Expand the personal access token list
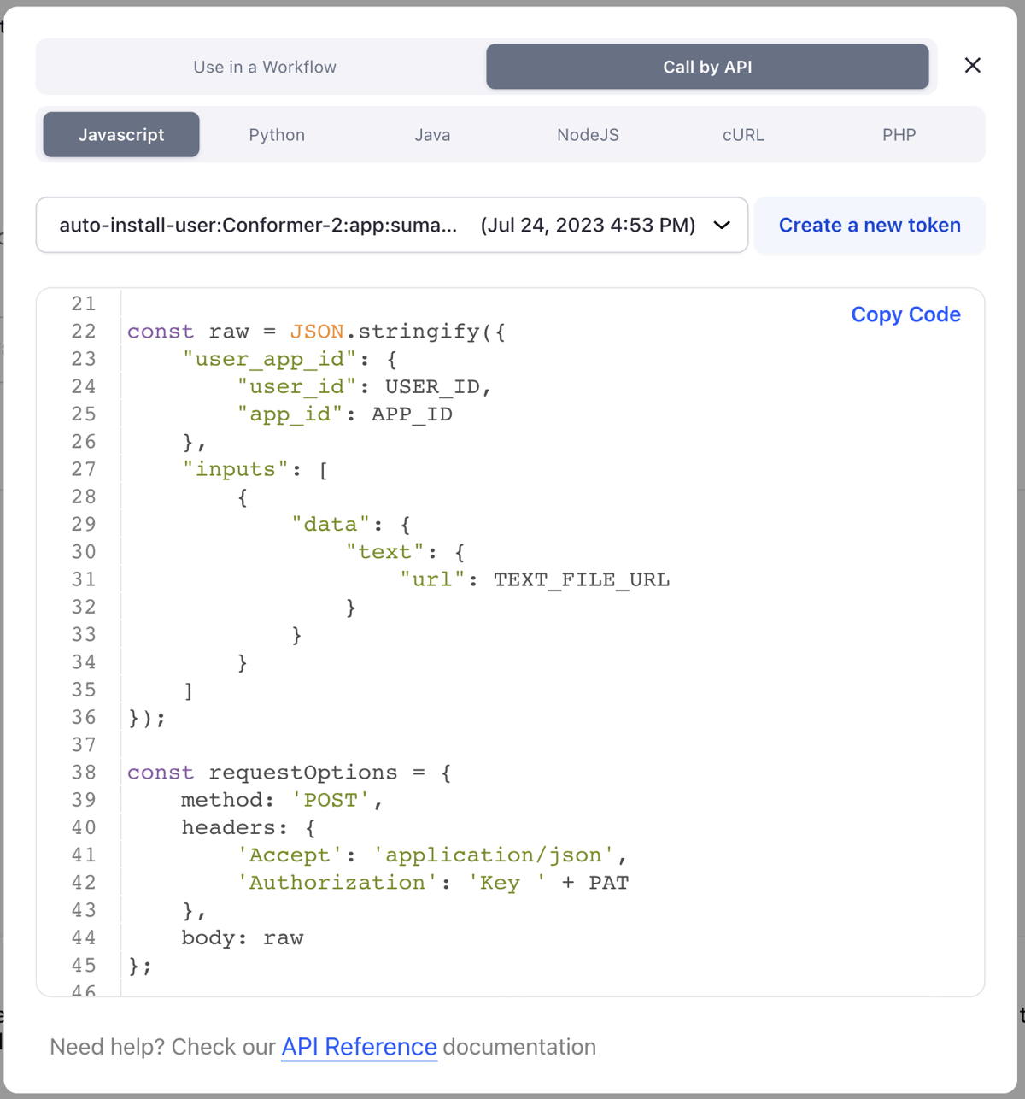The height and width of the screenshot is (1099, 1025). 721,225
